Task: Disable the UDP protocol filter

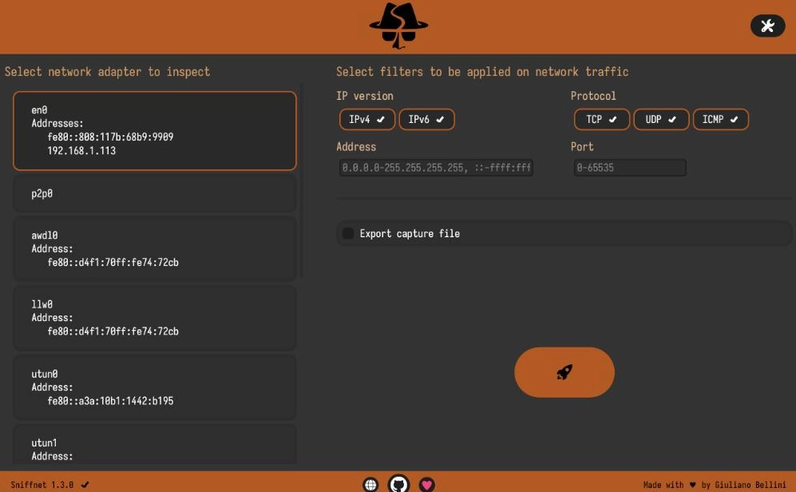Action: point(660,120)
